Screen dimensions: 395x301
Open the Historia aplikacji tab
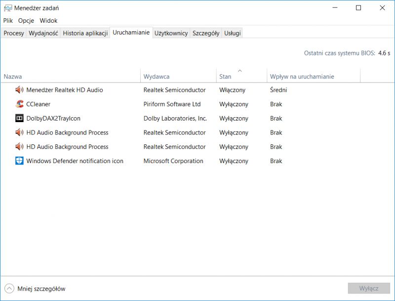(85, 33)
